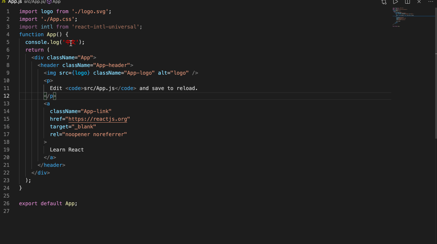Image resolution: width=437 pixels, height=244 pixels.
Task: Expand the App symbol breadcrumb
Action: click(56, 2)
